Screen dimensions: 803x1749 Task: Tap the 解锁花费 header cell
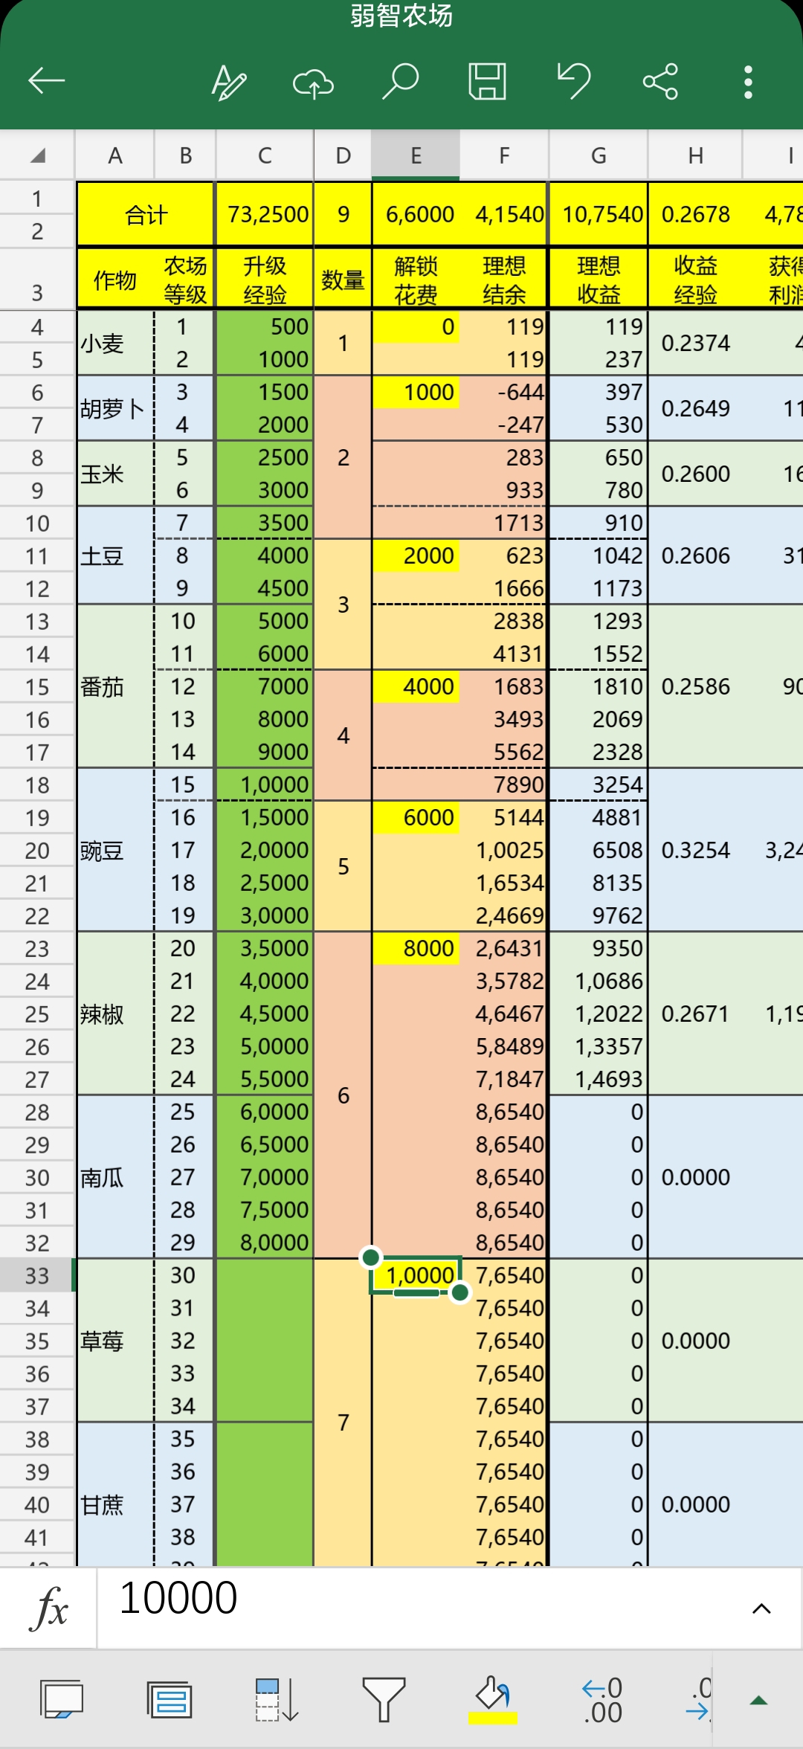click(x=416, y=280)
